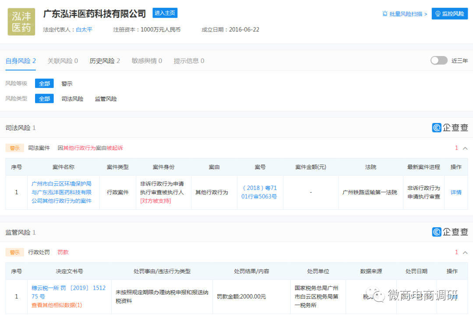Switch to the 自身风险 tab
473x316 pixels.
coord(21,61)
